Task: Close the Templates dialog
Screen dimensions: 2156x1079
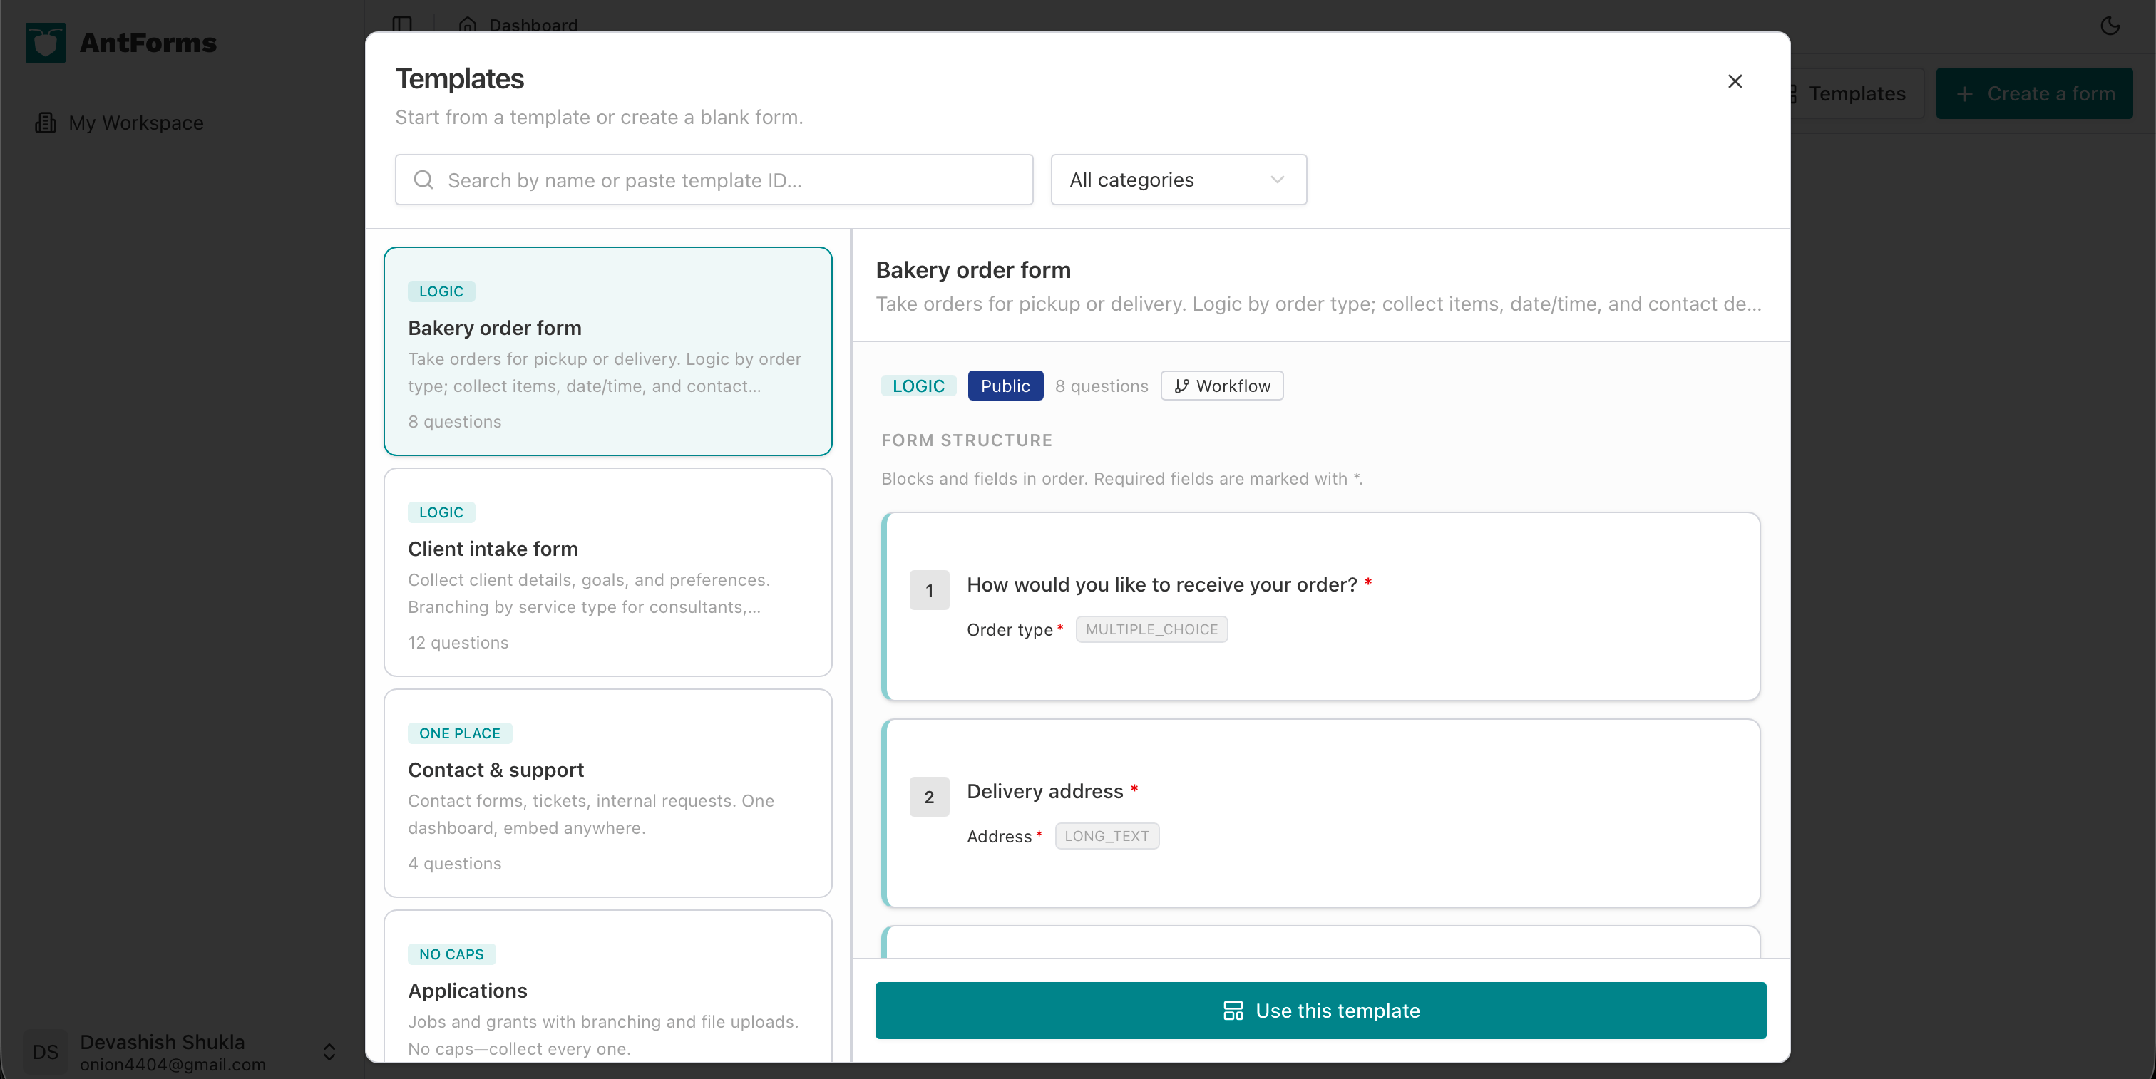Action: [1734, 81]
